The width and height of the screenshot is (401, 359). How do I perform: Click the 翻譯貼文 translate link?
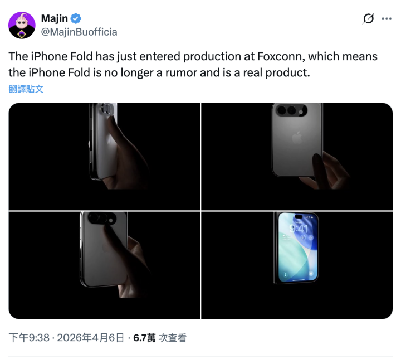pyautogui.click(x=26, y=89)
